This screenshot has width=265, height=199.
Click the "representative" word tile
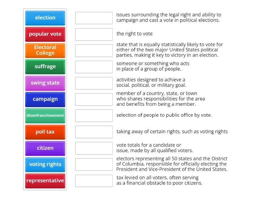pos(45,181)
